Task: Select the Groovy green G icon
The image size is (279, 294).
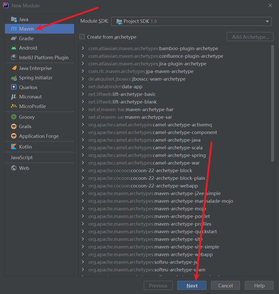Action: point(14,117)
